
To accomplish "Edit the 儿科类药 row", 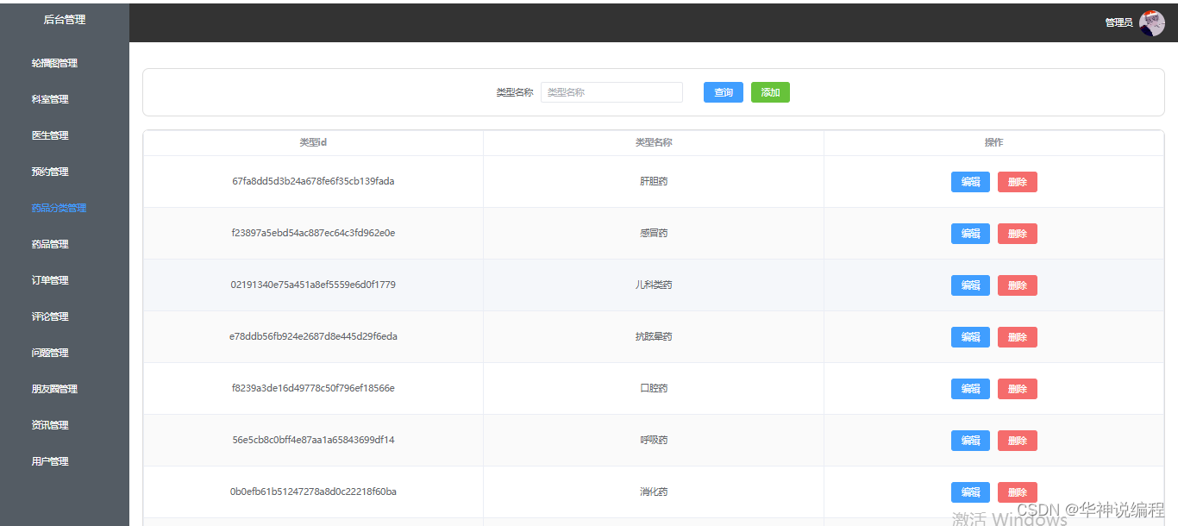I will [x=970, y=285].
